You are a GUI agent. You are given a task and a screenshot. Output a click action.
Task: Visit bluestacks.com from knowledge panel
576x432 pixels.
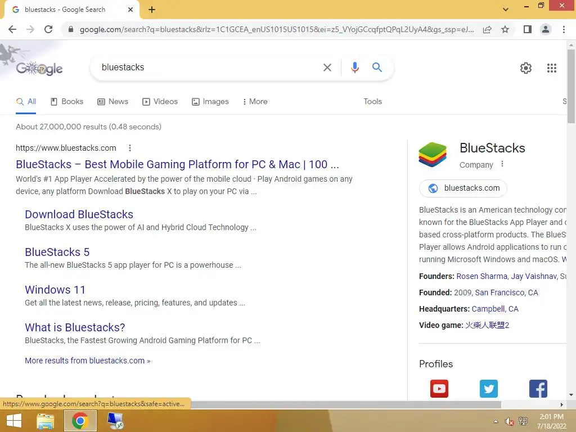[x=463, y=188]
